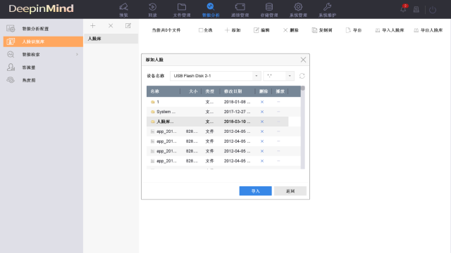
Task: Expand the 智能检索 sidebar chevron
Action: click(x=77, y=55)
